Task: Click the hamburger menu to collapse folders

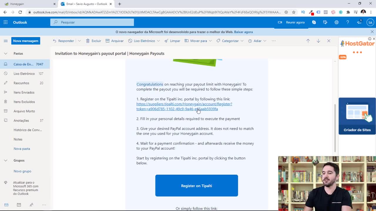Action: click(x=6, y=41)
